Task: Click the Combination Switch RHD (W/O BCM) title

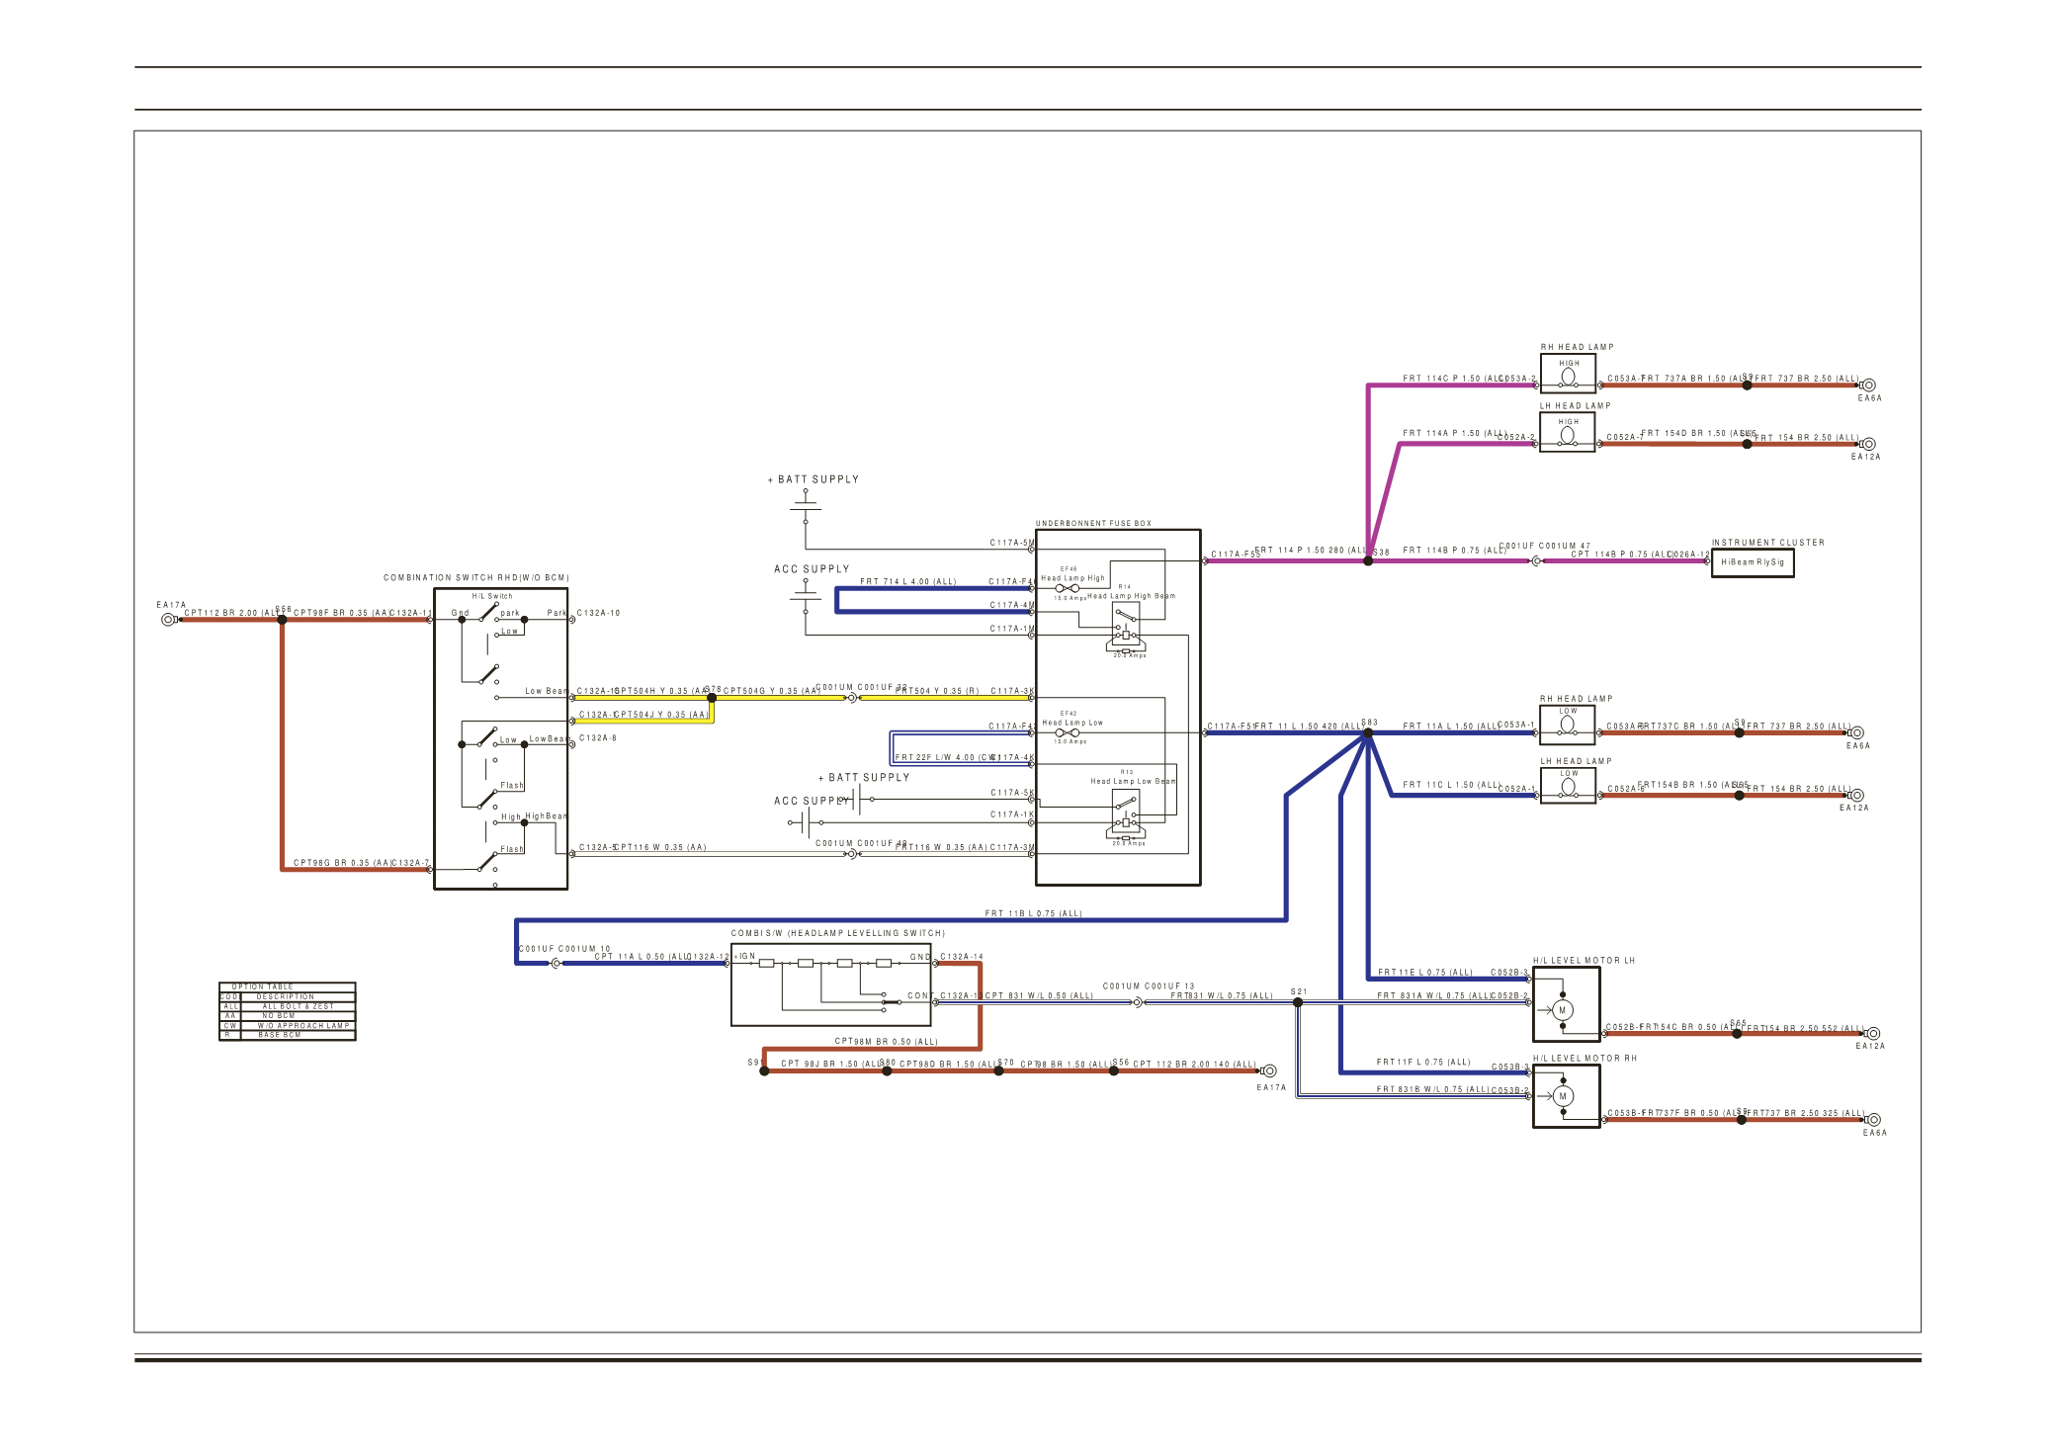Action: 476,578
